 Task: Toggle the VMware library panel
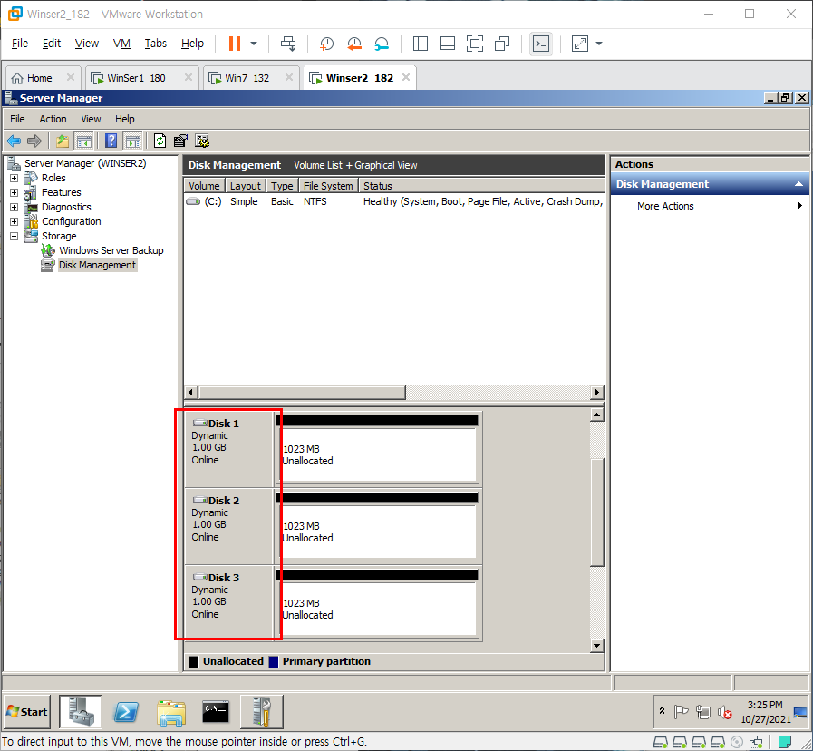420,44
